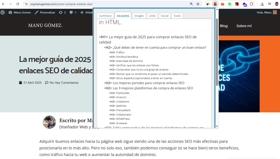Open the Downloads icon in browser toolbar
This screenshot has width=280, height=159.
(x=262, y=4)
